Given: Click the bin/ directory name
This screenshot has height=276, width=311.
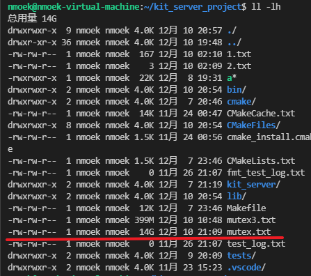Looking at the screenshot, I should click(237, 90).
